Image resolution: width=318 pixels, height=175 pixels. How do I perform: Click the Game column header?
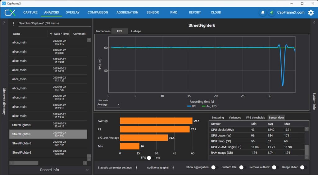[x=16, y=34]
